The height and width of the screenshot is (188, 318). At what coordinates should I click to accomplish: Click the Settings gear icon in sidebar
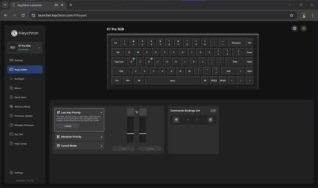(11, 173)
